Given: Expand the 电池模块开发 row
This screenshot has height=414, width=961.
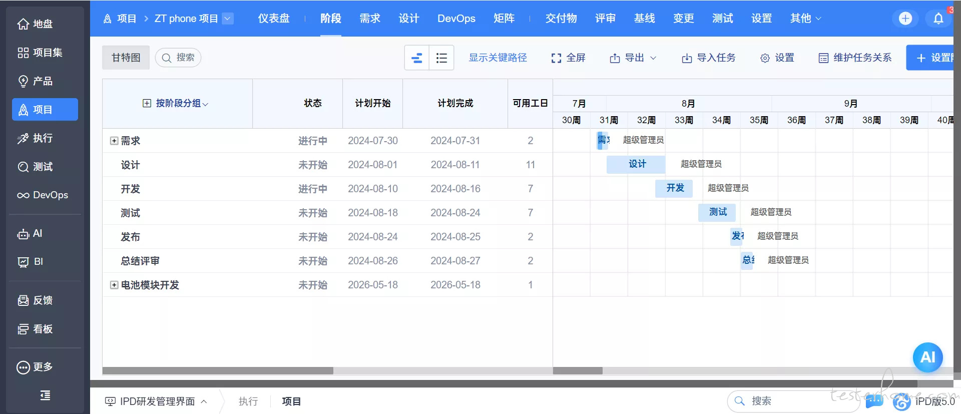Looking at the screenshot, I should pyautogui.click(x=114, y=285).
